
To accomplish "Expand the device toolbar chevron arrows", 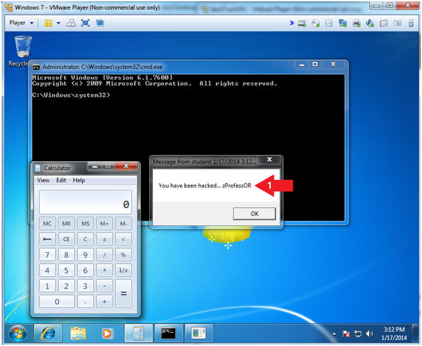I will click(292, 23).
